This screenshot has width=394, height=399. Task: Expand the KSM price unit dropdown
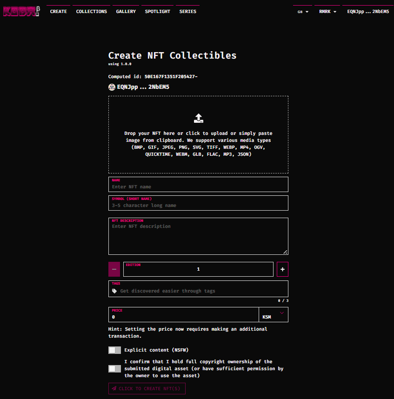click(x=274, y=315)
